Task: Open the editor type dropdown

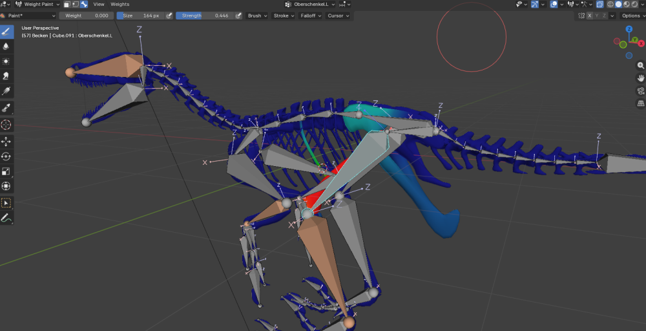Action: tap(5, 4)
